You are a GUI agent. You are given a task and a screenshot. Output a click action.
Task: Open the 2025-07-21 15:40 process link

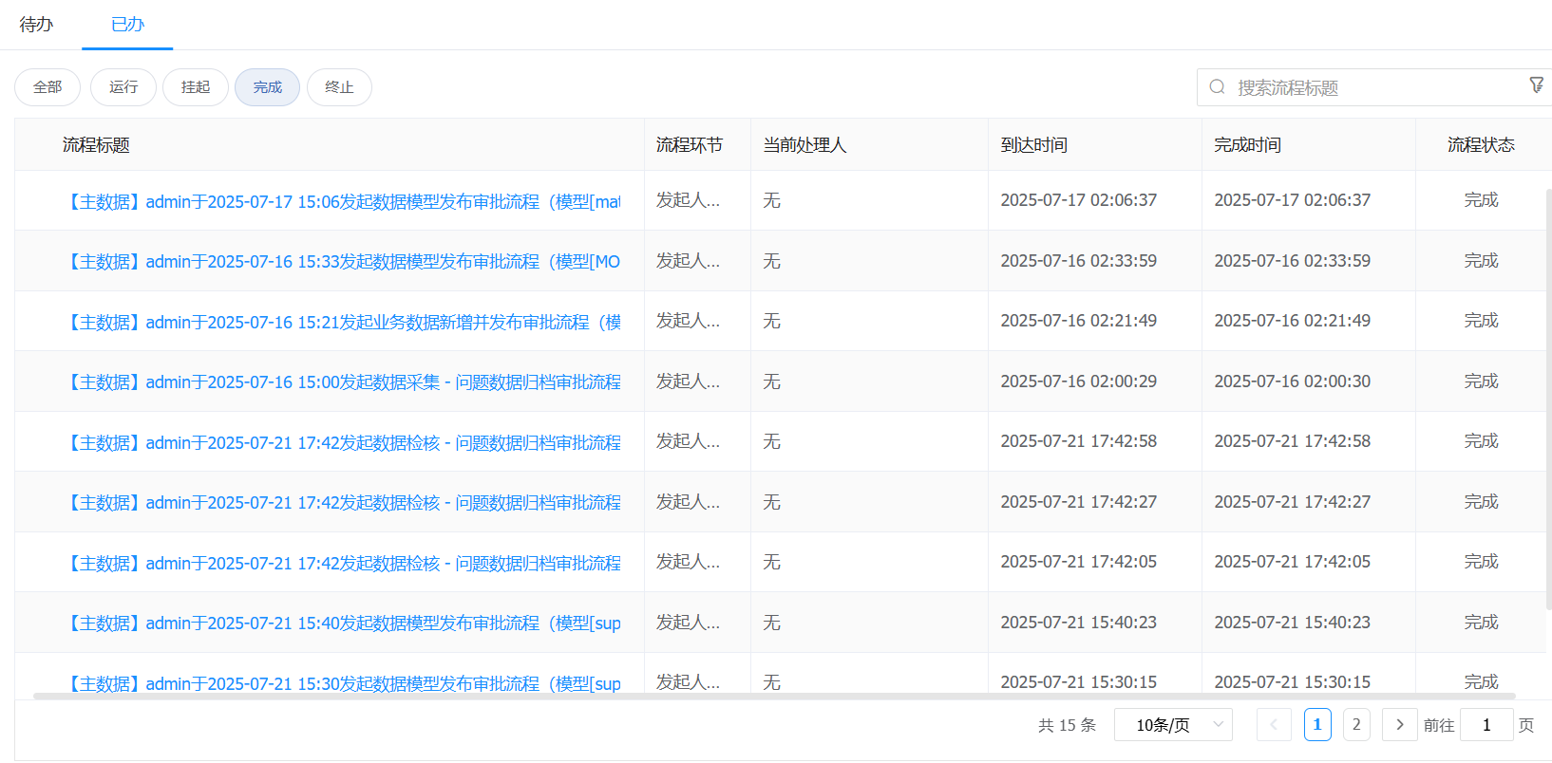click(342, 623)
